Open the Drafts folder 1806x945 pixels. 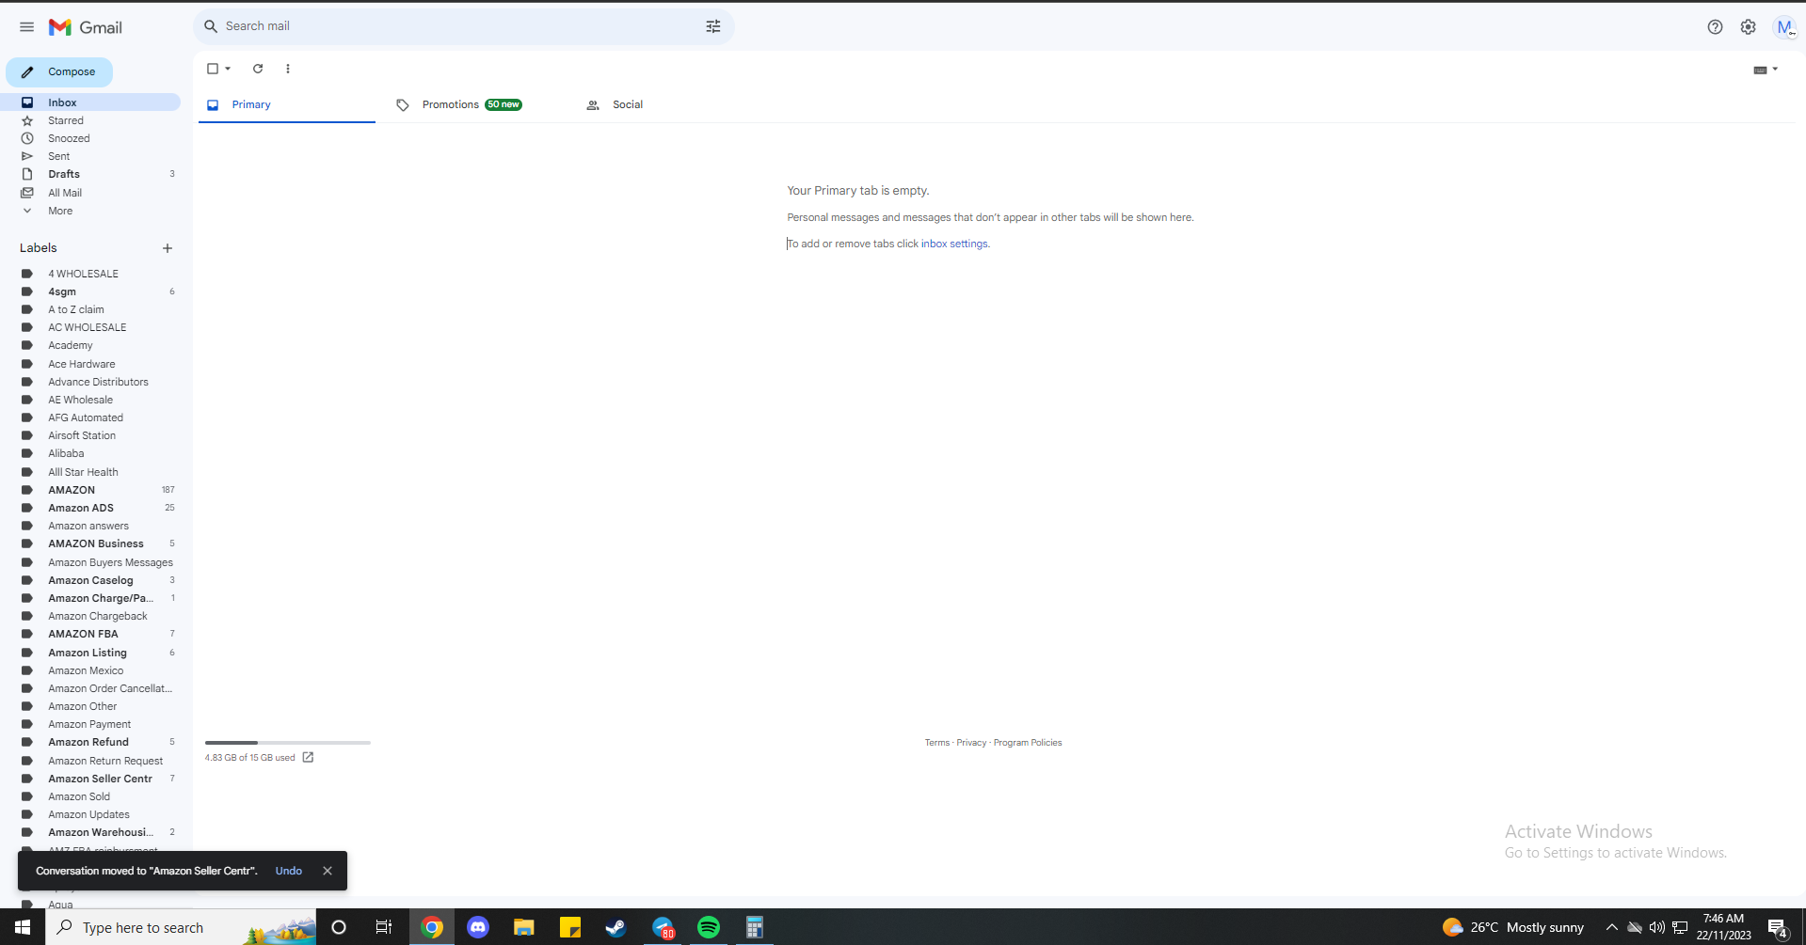click(90, 174)
